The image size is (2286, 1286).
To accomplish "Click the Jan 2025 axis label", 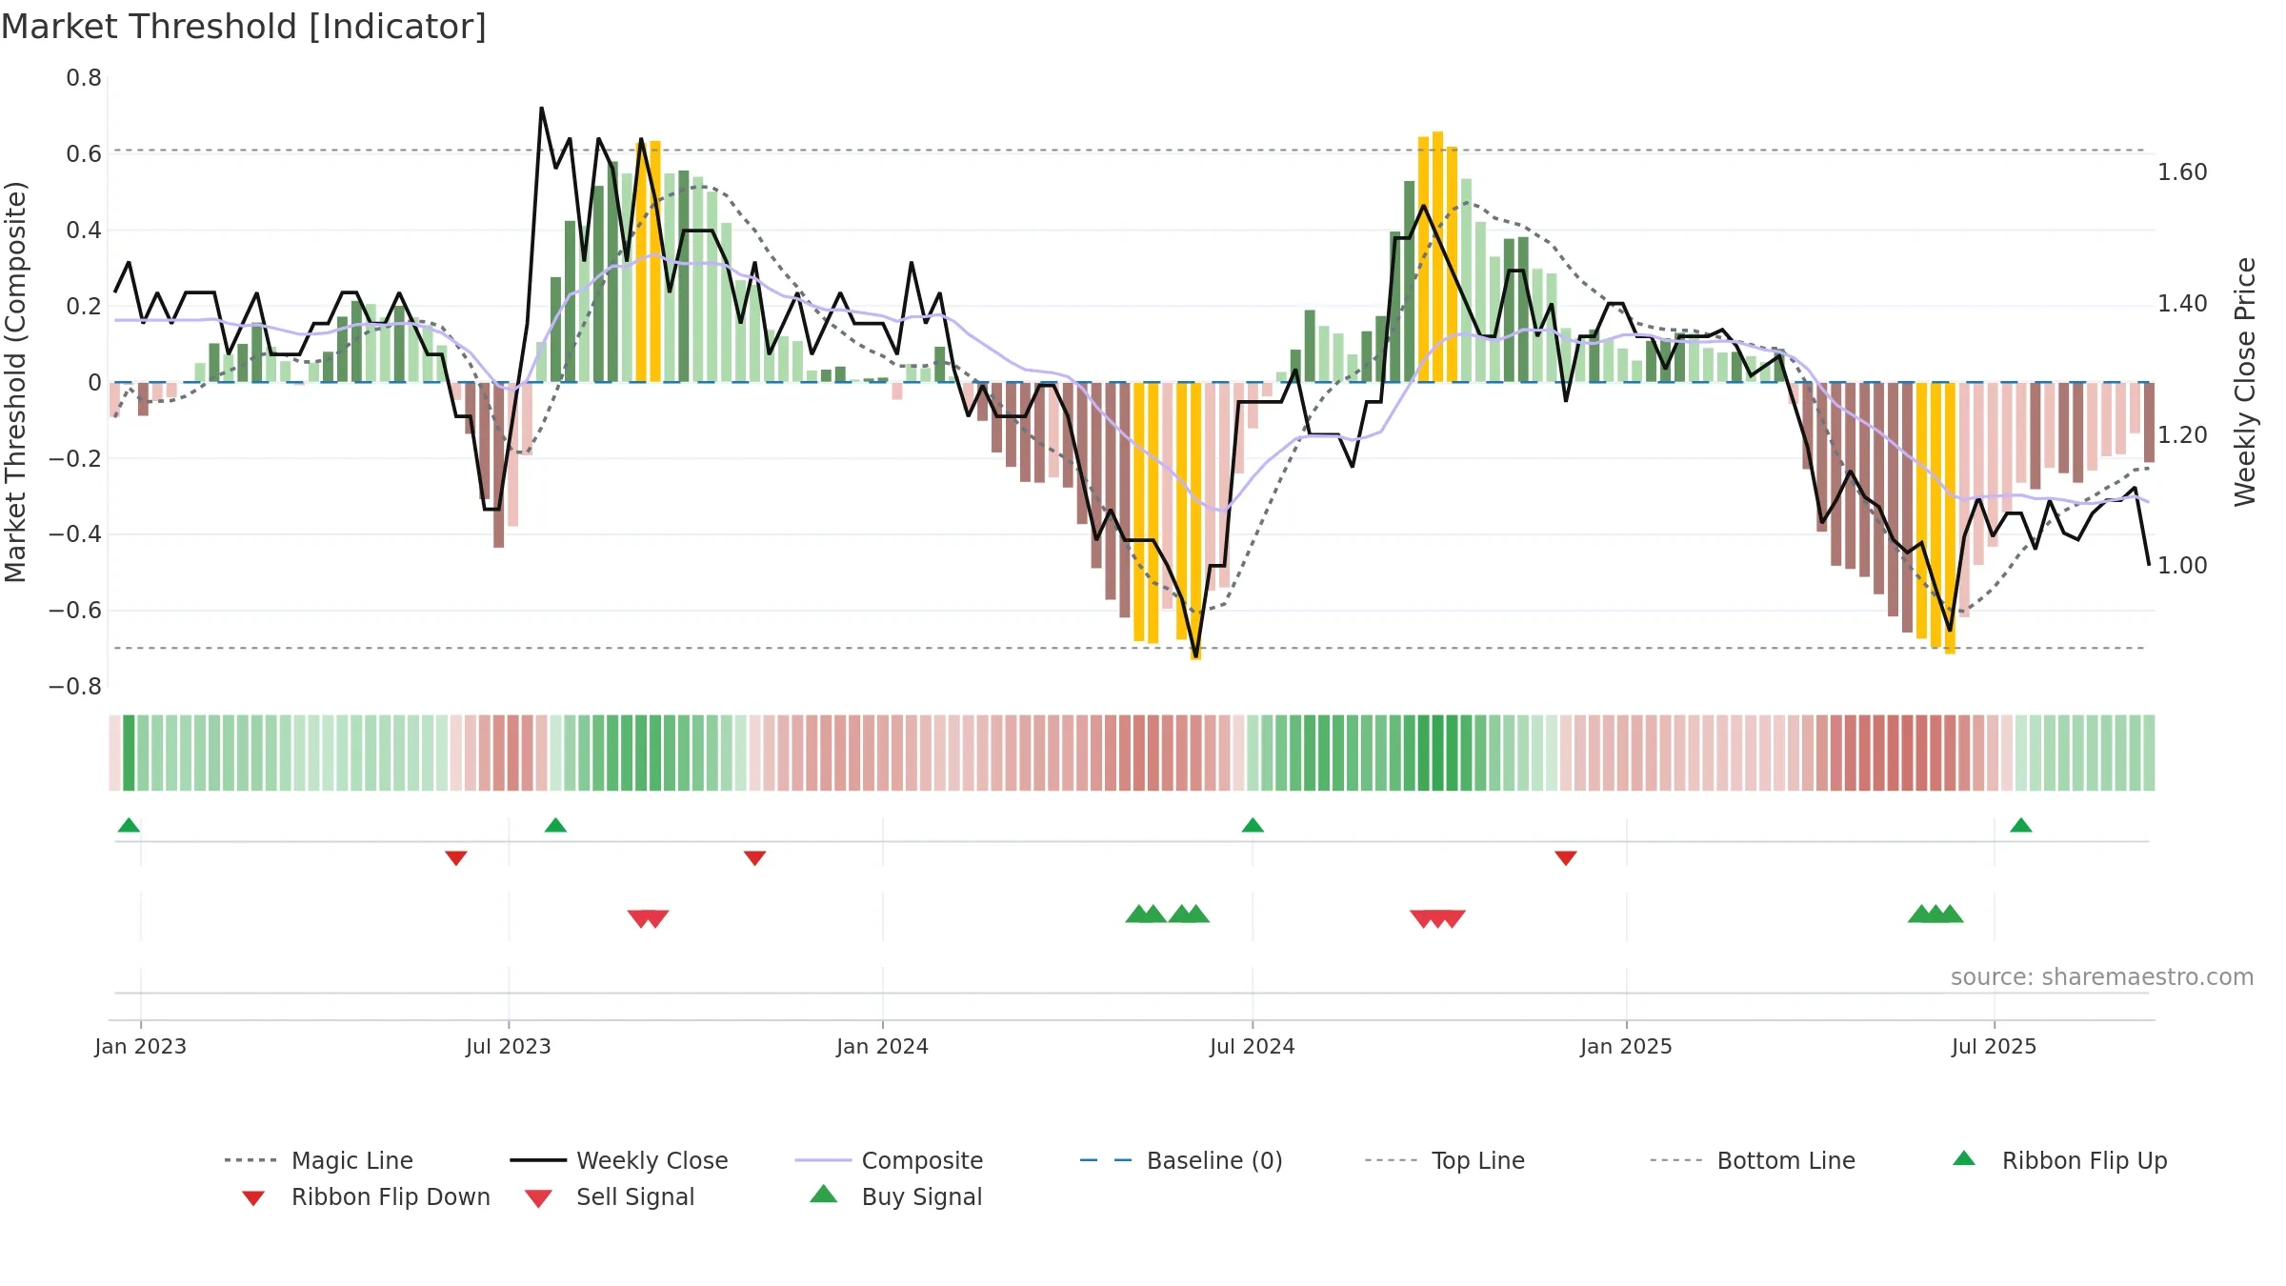I will tap(1626, 1047).
